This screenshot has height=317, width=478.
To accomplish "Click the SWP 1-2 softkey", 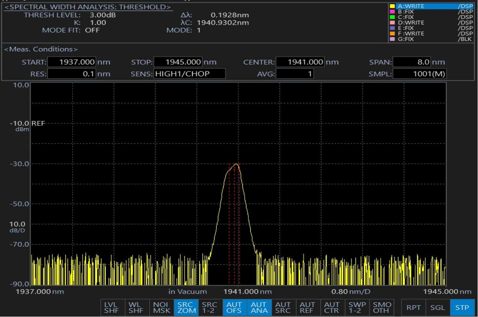I will point(357,308).
